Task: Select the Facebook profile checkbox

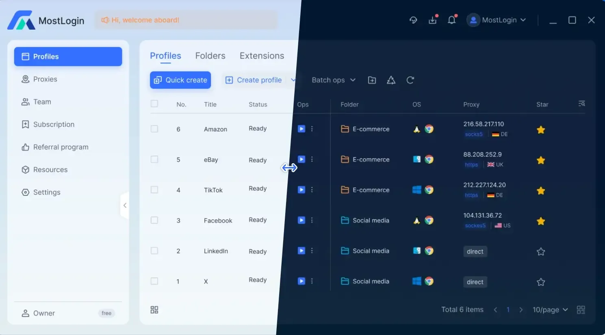Action: pyautogui.click(x=154, y=220)
